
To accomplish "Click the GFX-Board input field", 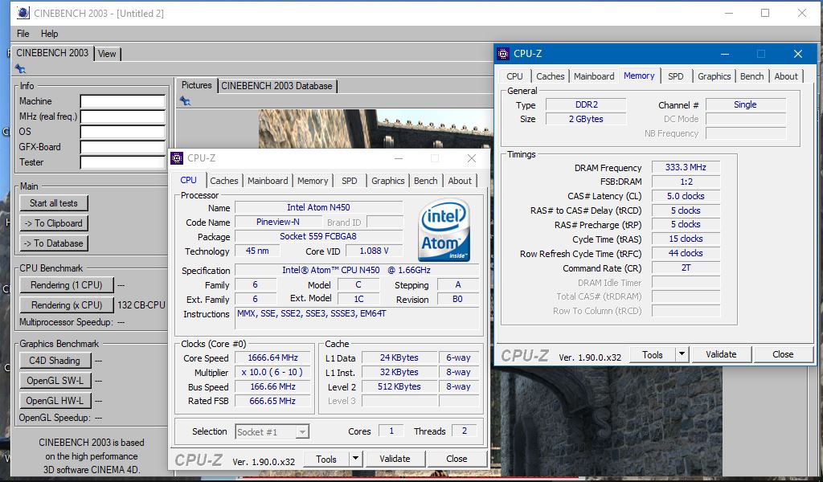I will [x=123, y=147].
